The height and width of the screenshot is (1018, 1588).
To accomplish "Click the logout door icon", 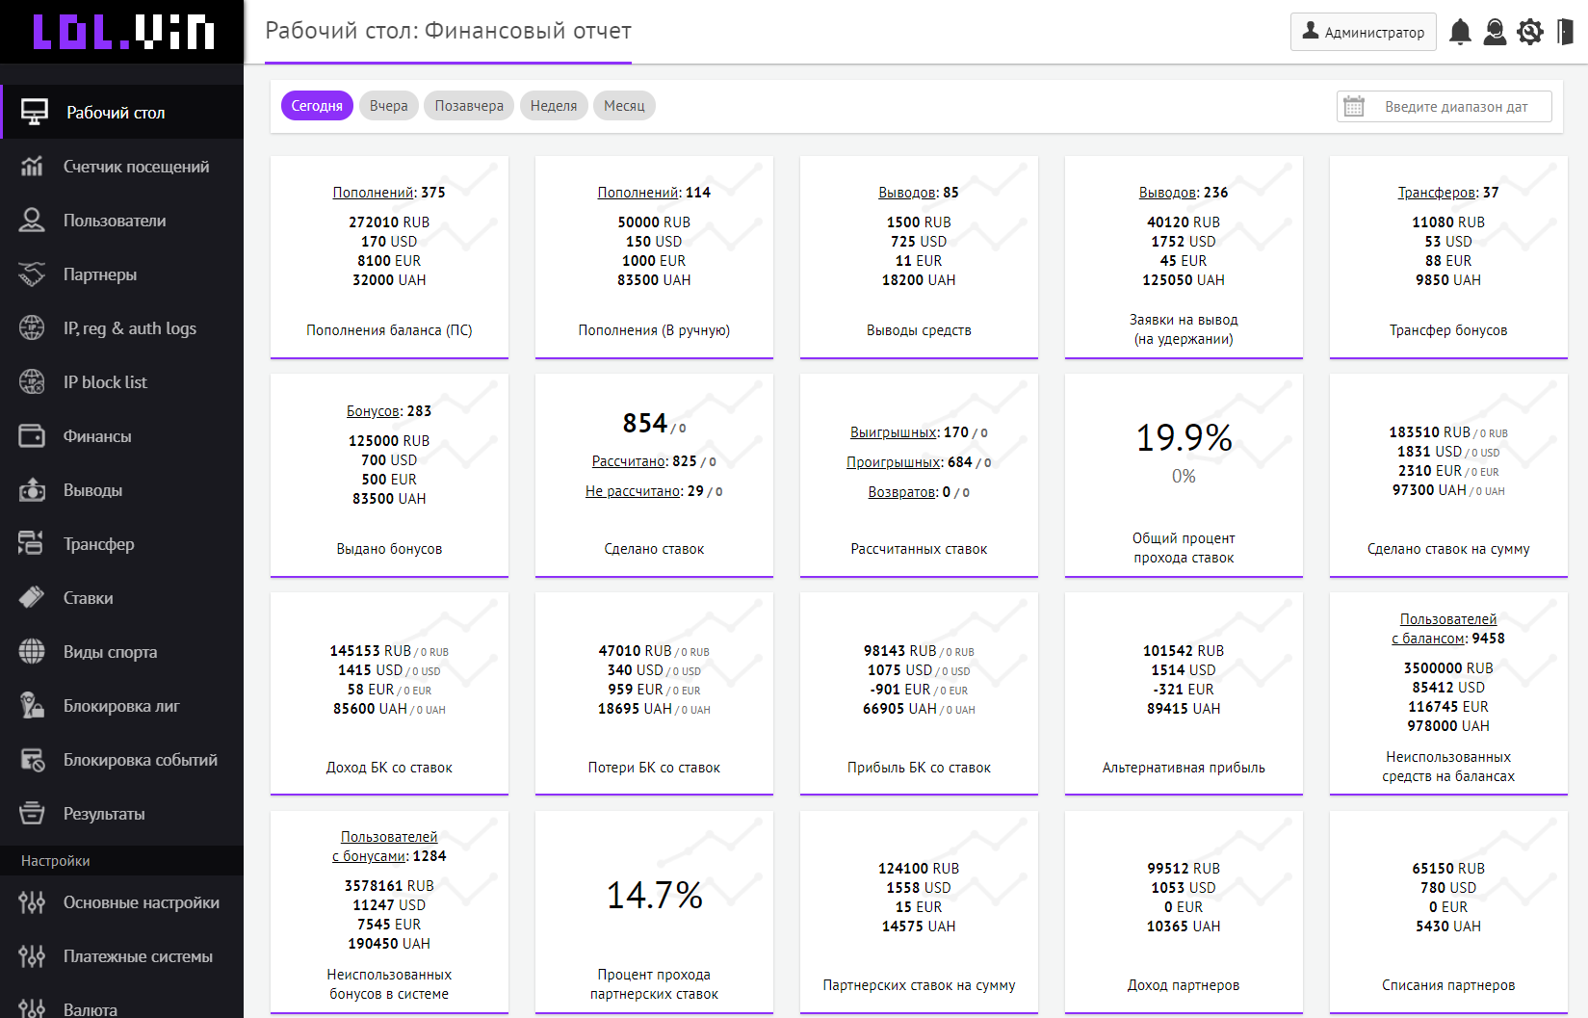I will click(x=1565, y=32).
